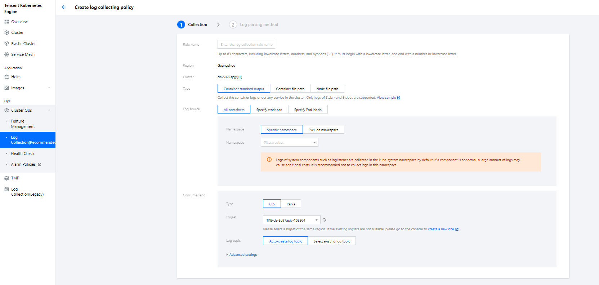Viewport: 599px width, 285px height.
Task: Switch consumer end type to Kafka
Action: [x=291, y=204]
